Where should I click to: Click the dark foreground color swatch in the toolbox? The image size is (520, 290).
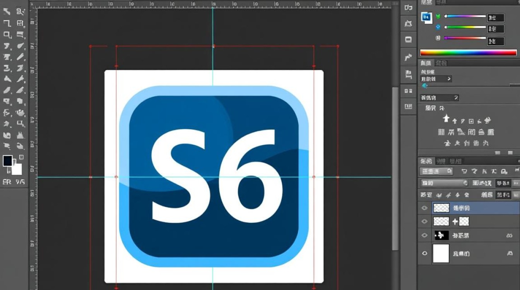pyautogui.click(x=8, y=161)
